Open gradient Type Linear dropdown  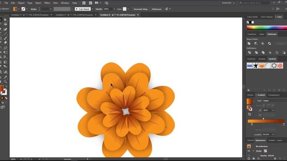point(274,101)
